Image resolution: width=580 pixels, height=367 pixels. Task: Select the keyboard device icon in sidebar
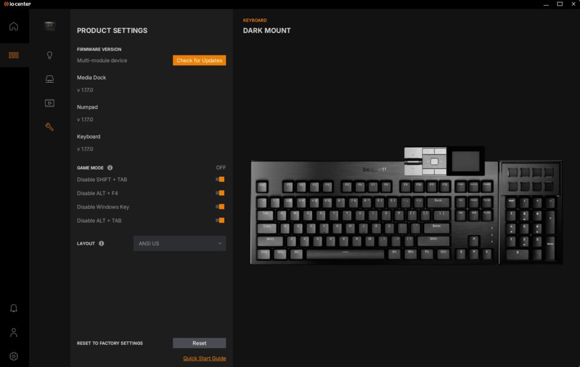point(14,55)
